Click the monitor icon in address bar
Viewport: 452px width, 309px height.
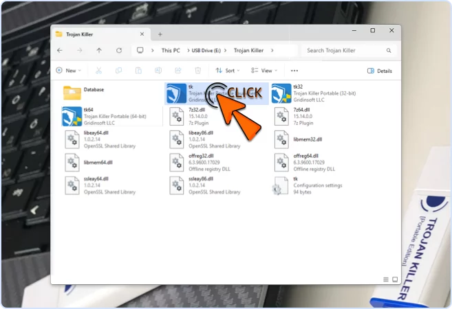coord(140,50)
